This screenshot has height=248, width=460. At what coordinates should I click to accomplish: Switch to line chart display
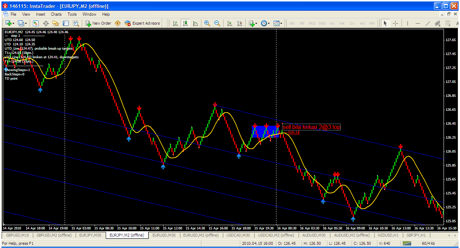[195, 23]
